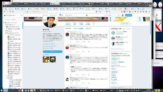Focus the bookmark search field
The image size is (163, 92).
coord(13,19)
